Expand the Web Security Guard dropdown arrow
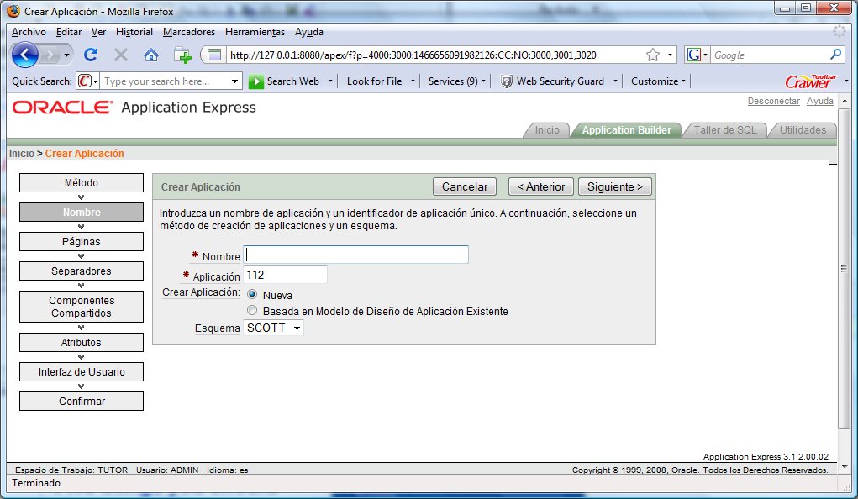 pyautogui.click(x=615, y=81)
